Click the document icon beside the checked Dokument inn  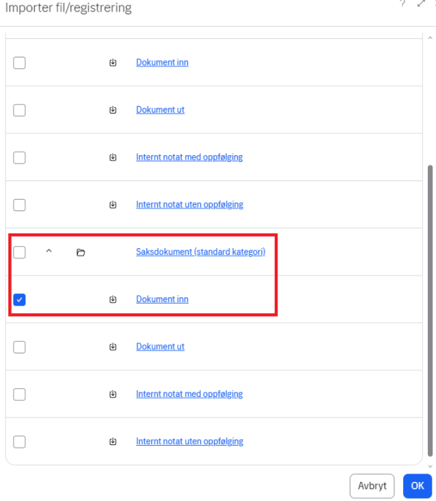(x=113, y=299)
